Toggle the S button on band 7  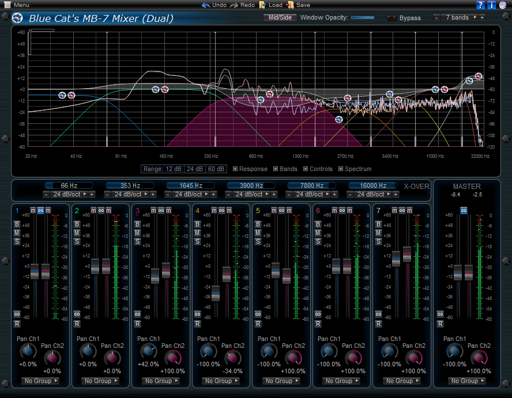(x=378, y=241)
